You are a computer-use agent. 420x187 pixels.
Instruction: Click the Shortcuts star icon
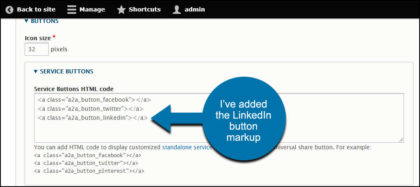pyautogui.click(x=121, y=9)
